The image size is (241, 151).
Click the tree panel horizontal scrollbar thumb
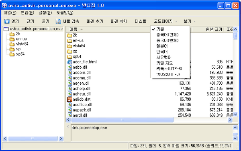click(33, 139)
